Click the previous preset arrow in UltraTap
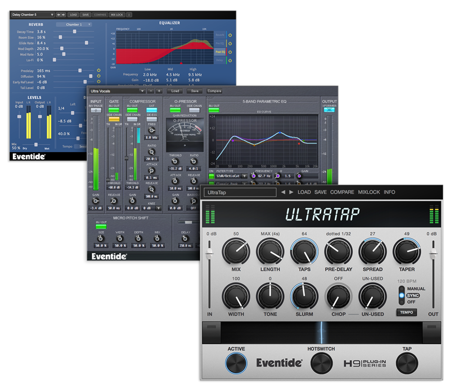This screenshot has width=450, height=389. pos(283,193)
